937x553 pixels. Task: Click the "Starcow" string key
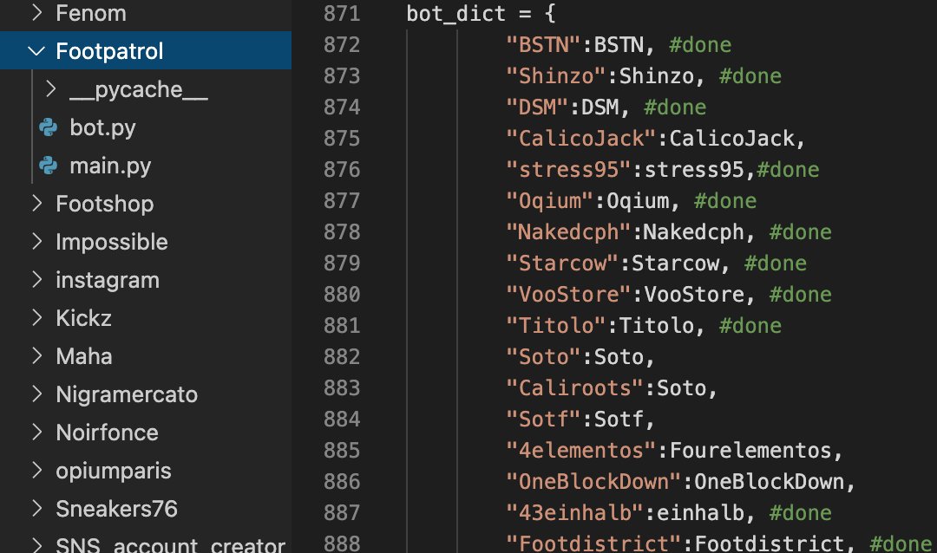point(561,263)
